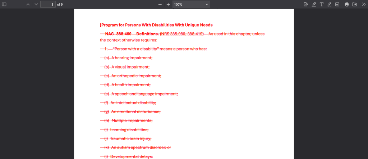Click the 'NAC 388.460 Definitions.' heading

pos(132,34)
